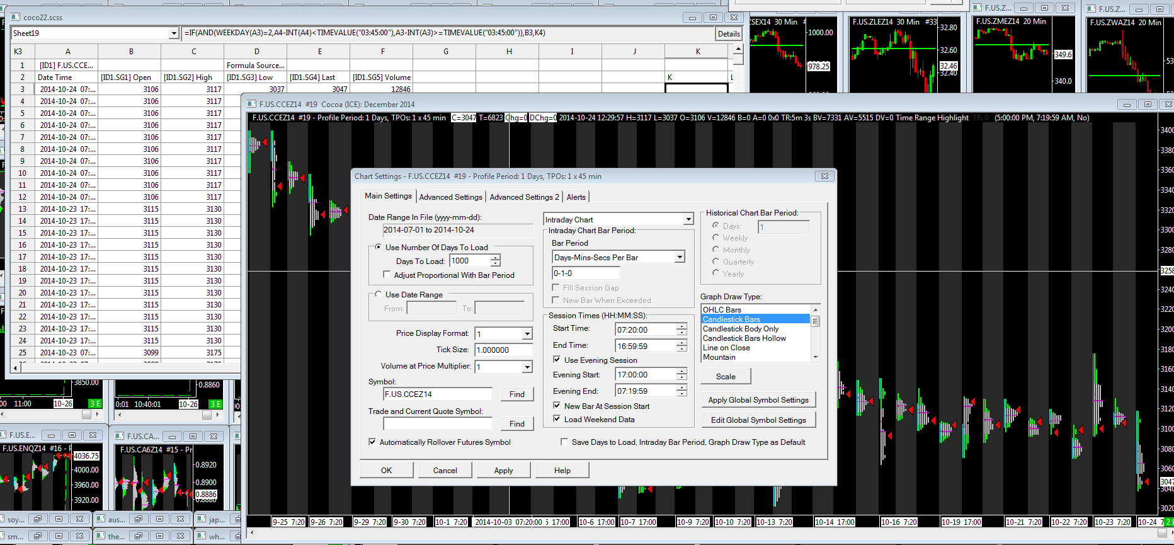The image size is (1174, 545).
Task: Click the Symbol field containing F.US.CCEZ14
Action: point(437,394)
